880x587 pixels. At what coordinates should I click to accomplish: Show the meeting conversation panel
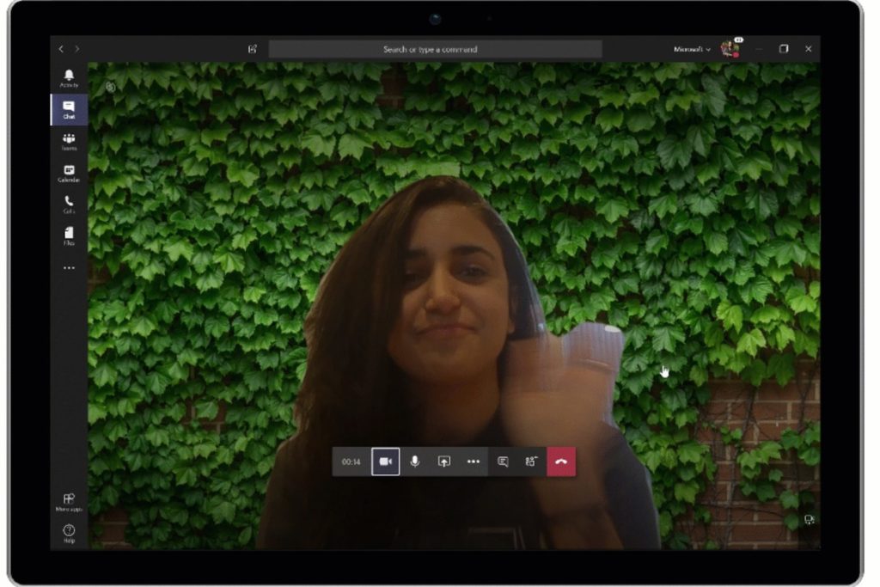click(x=503, y=462)
